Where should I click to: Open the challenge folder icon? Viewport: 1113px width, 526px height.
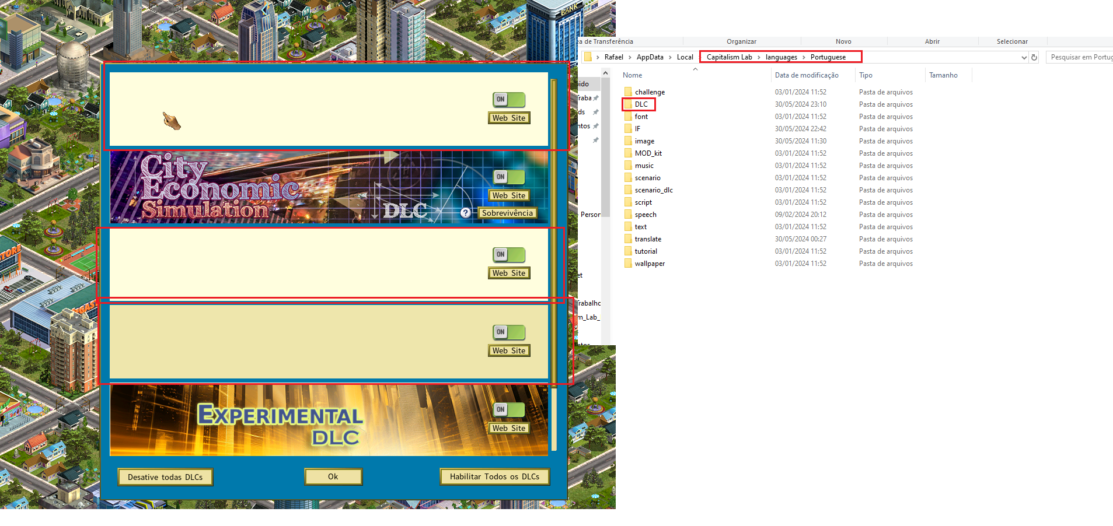pos(628,92)
